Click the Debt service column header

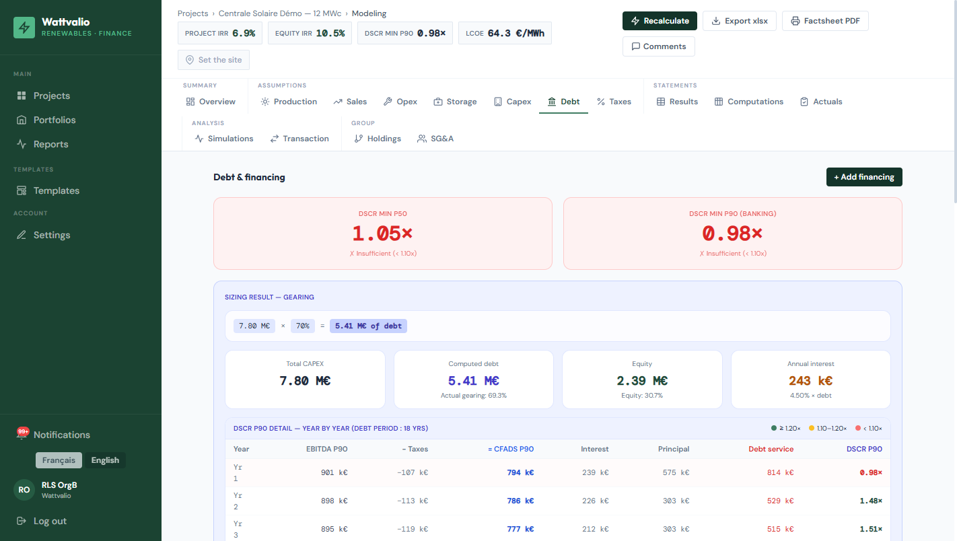(771, 449)
